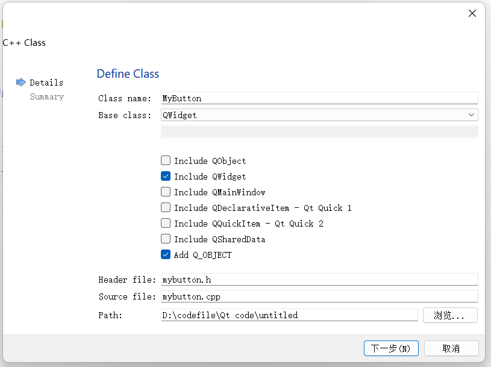Edit the Class name field MyButton

click(x=319, y=98)
